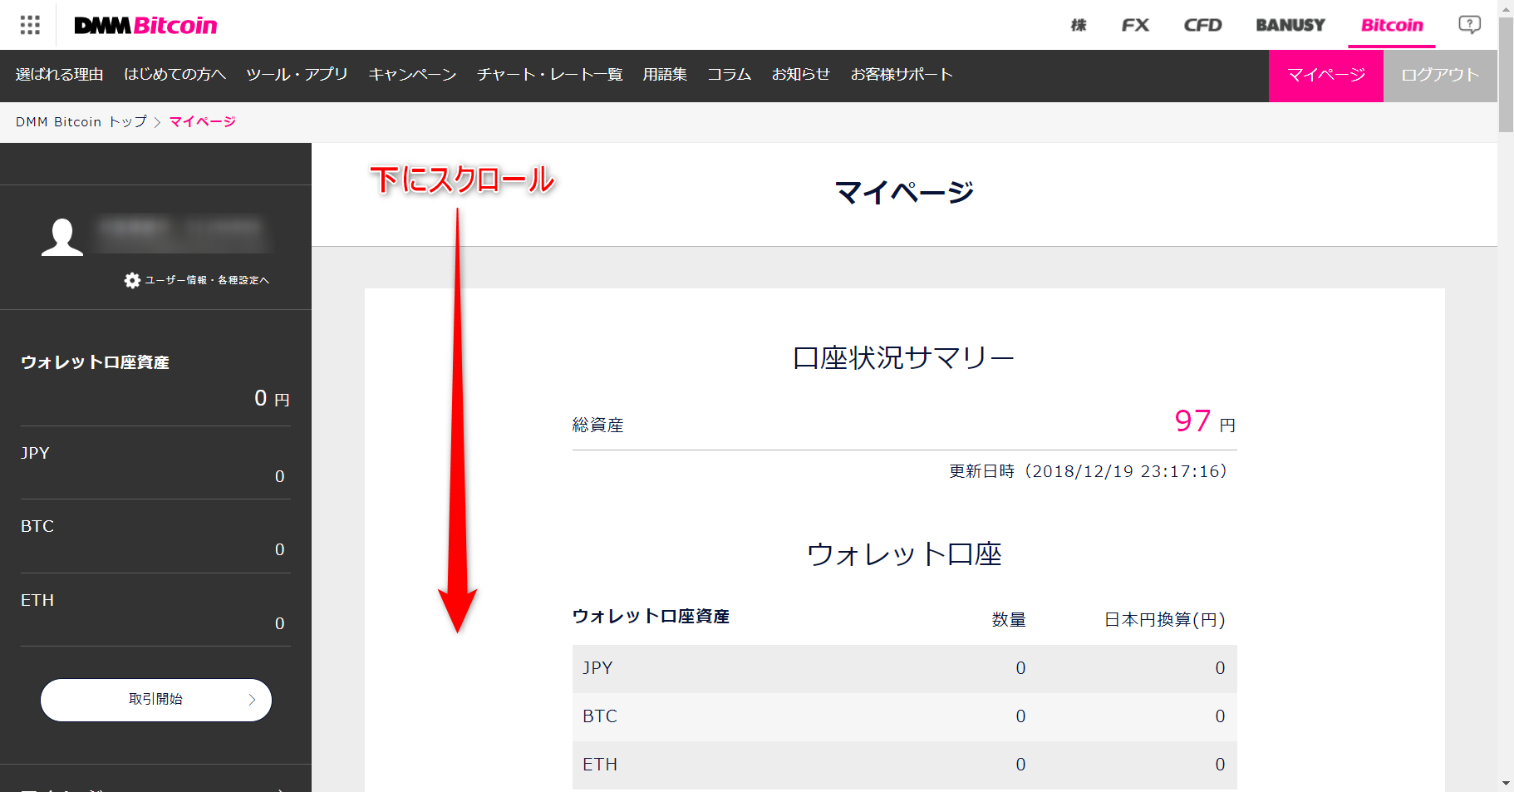Click the scrollbar down arrow

coord(1506,784)
